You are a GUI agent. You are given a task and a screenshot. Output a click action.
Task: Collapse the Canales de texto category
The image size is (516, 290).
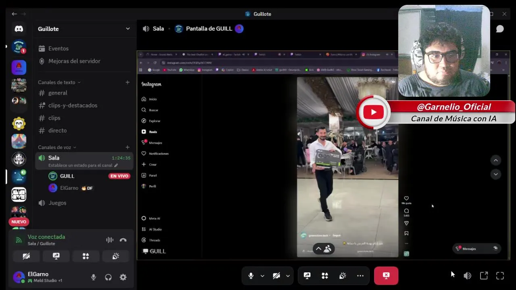[x=59, y=82]
